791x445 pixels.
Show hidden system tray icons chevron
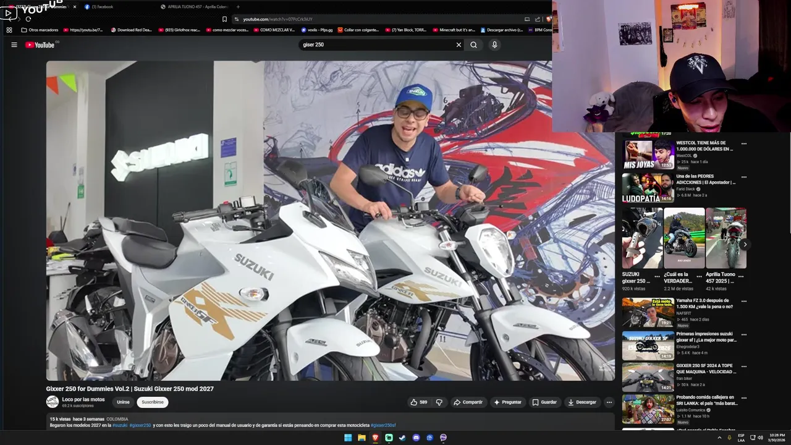pyautogui.click(x=719, y=438)
